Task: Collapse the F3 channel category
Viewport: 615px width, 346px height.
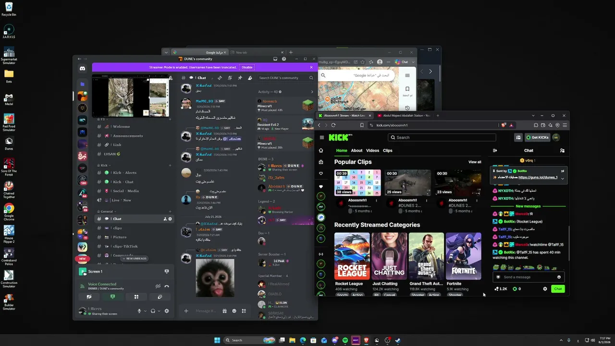Action: point(102,119)
